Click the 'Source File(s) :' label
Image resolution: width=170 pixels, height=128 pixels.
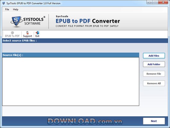[13, 55]
